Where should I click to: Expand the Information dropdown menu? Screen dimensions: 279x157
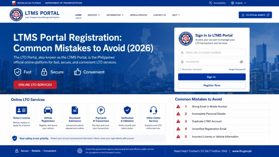coord(115,15)
